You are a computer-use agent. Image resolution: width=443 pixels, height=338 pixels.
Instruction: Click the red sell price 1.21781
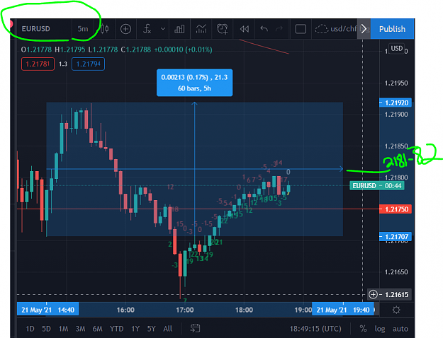pyautogui.click(x=38, y=64)
